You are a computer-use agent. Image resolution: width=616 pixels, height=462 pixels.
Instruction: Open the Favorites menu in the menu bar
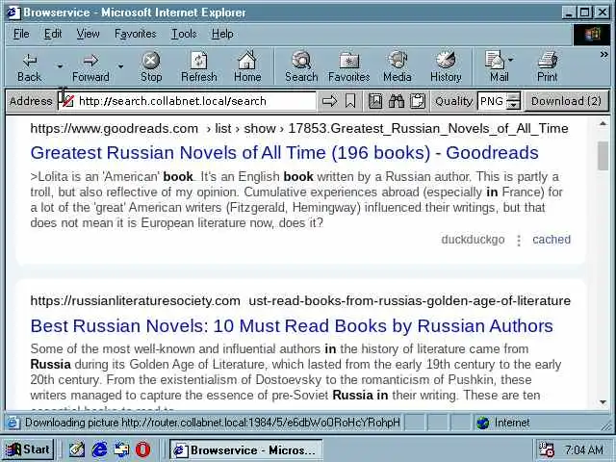tap(136, 34)
